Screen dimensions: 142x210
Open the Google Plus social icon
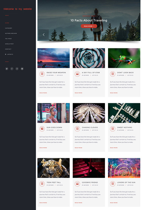(12, 69)
